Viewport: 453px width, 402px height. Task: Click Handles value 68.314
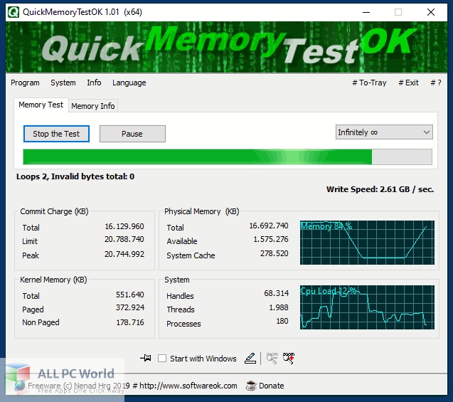276,293
